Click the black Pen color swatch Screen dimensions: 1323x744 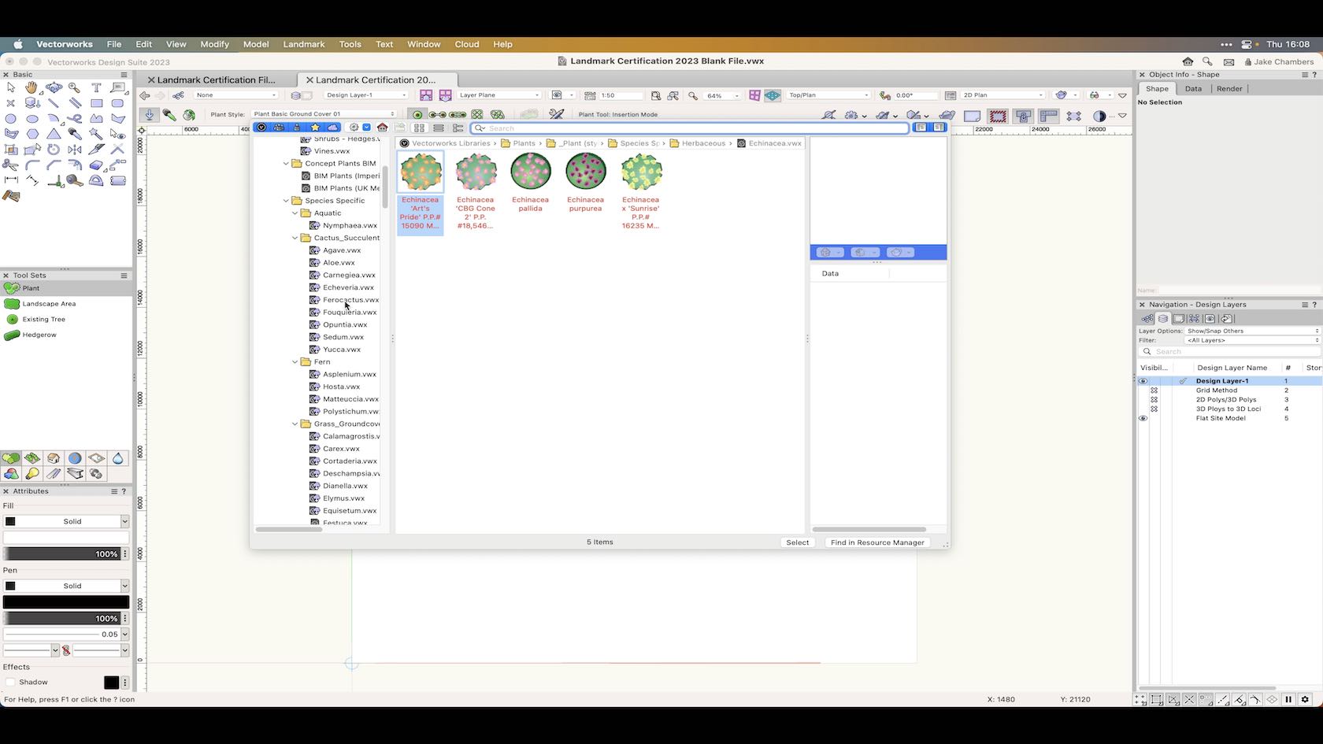tap(66, 601)
